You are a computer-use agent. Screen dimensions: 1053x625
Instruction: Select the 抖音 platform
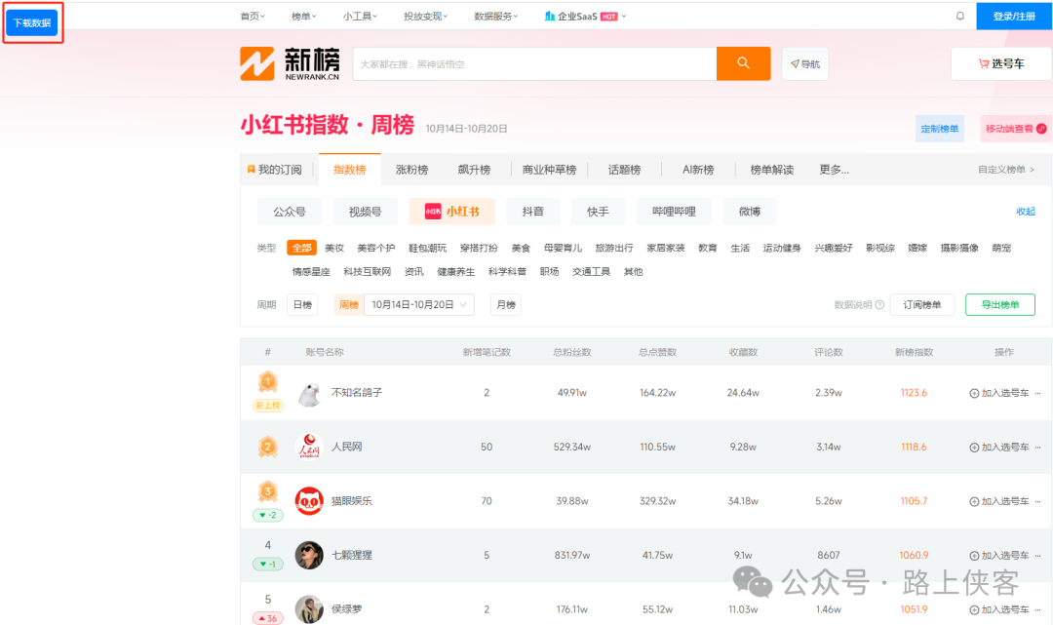click(533, 212)
